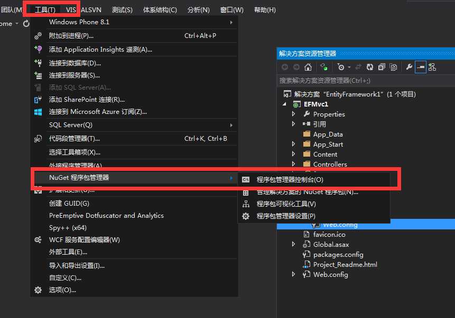Open 程序包可视化工具(V) entry
Image resolution: width=455 pixels, height=318 pixels.
pos(314,204)
